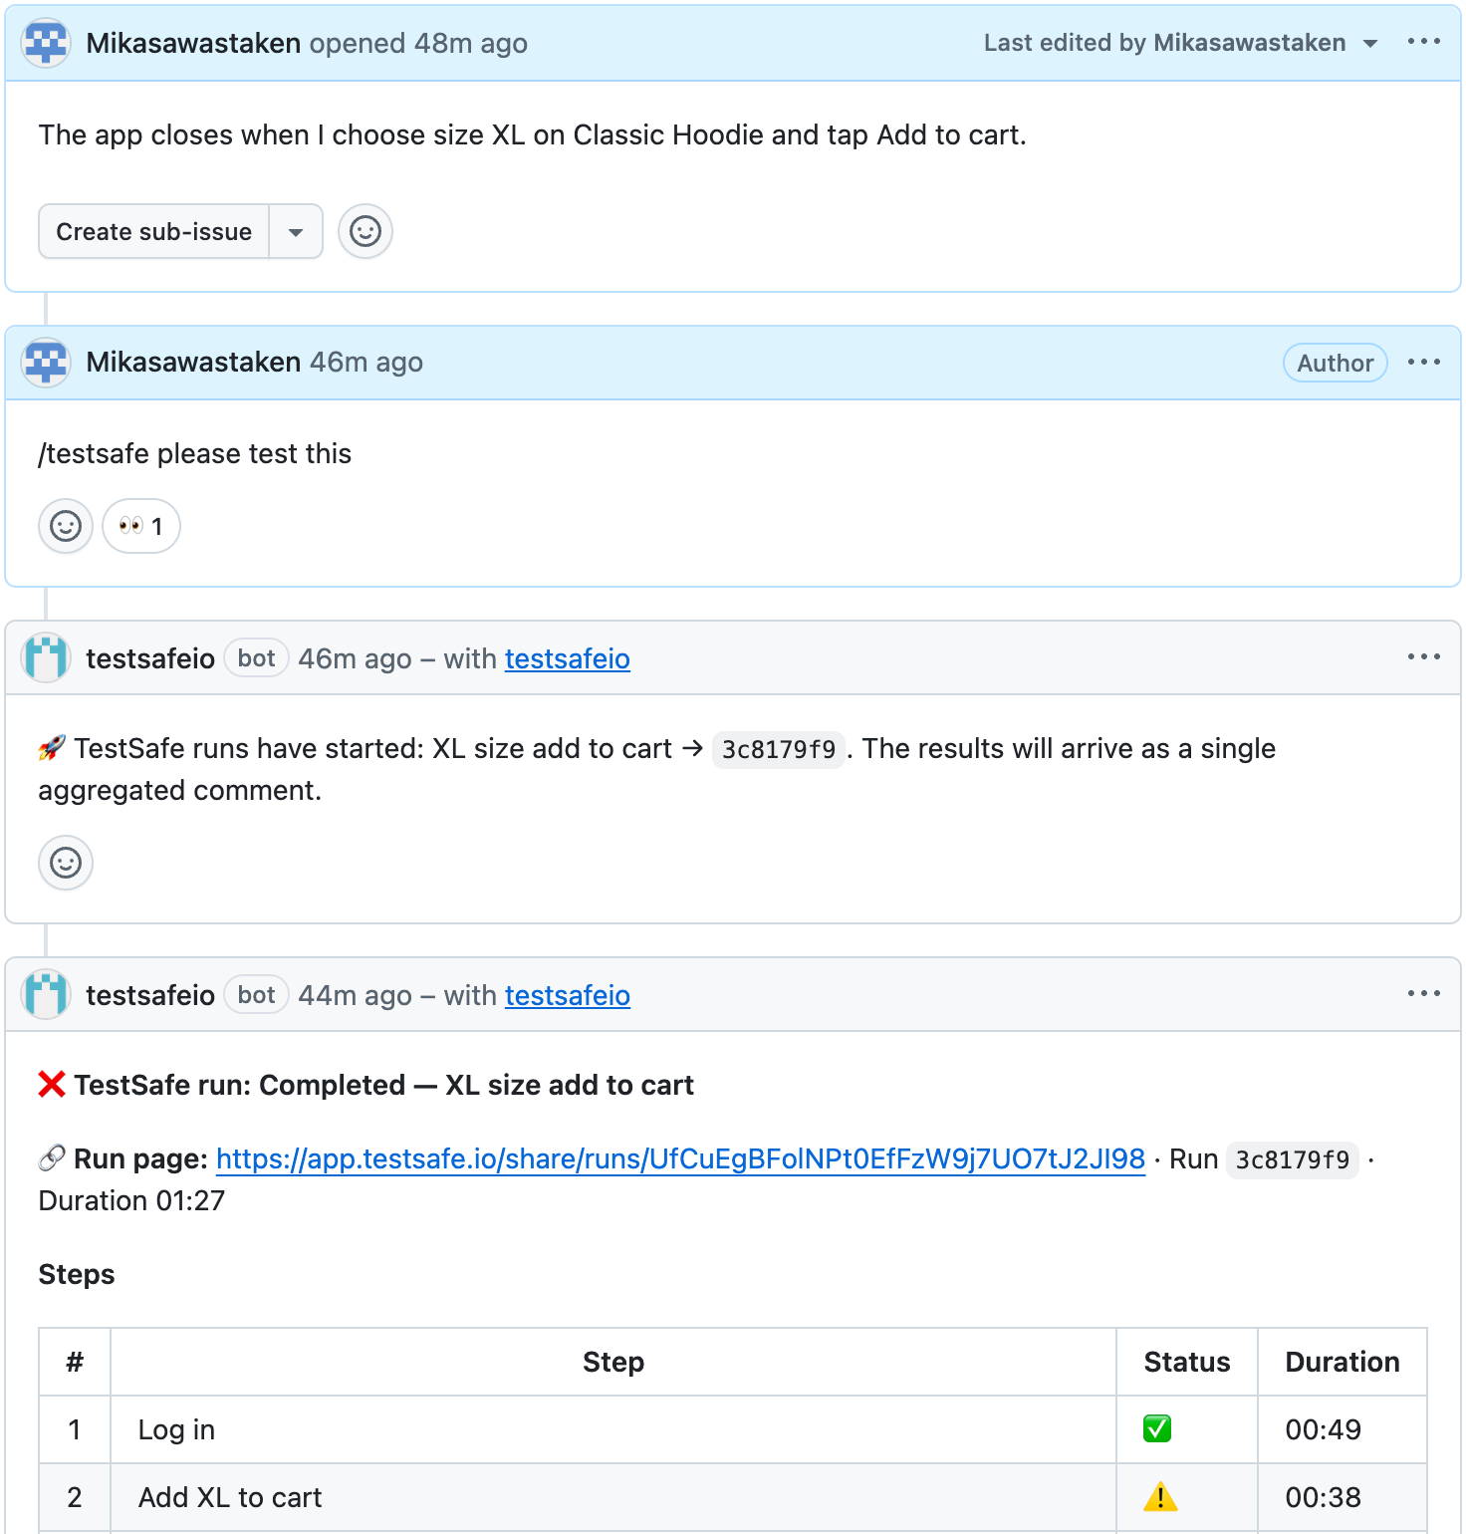
Task: Open testsafeio app link on 44m comment
Action: (568, 996)
